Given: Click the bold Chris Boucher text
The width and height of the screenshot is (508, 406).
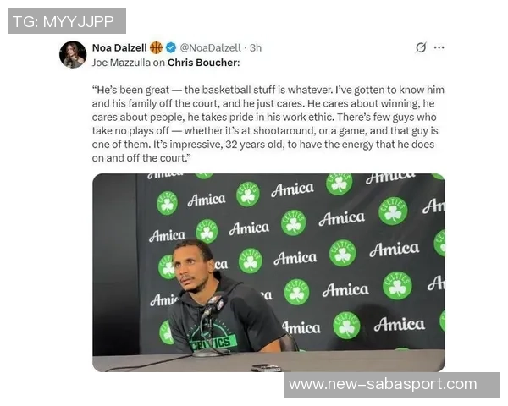Looking at the screenshot, I should click(203, 62).
